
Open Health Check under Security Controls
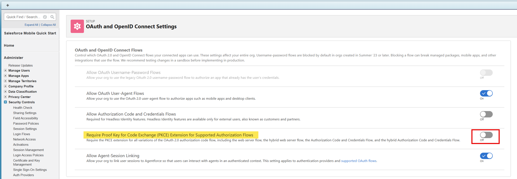(x=23, y=108)
